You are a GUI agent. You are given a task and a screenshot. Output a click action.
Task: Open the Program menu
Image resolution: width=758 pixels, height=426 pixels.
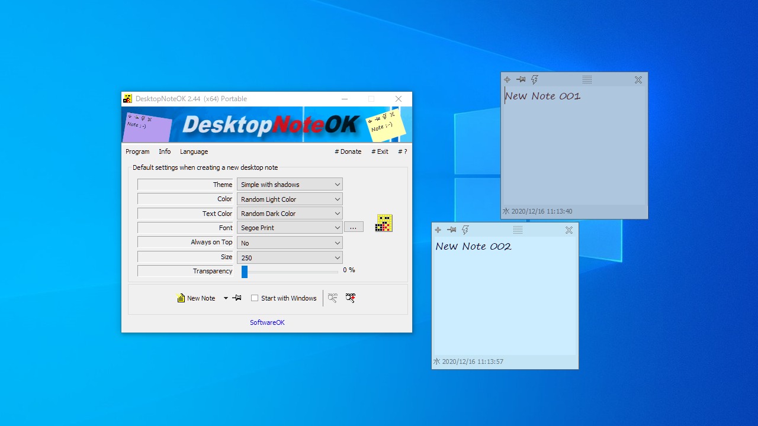[137, 151]
